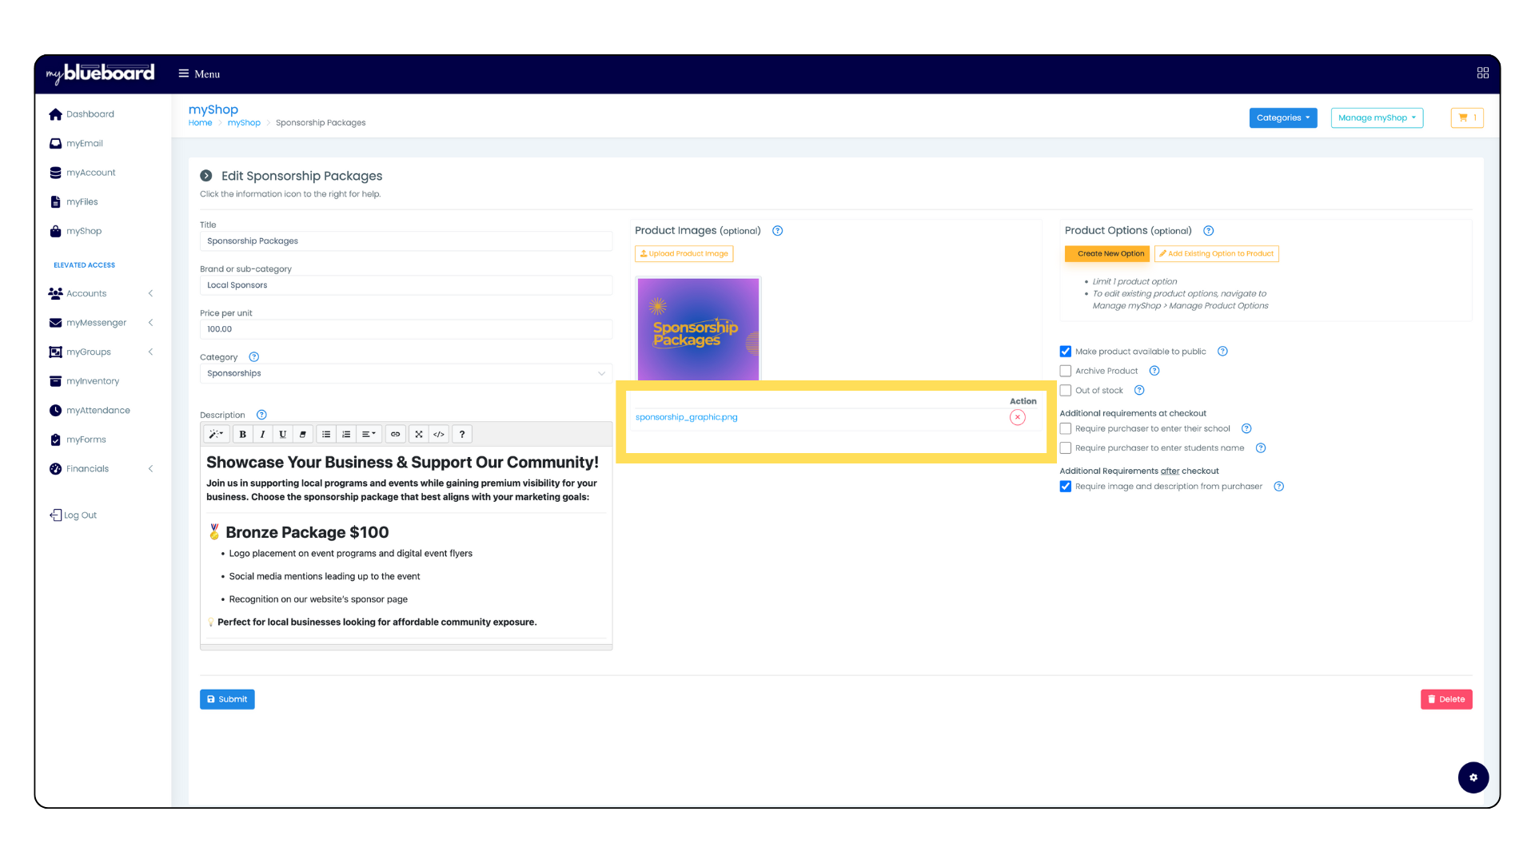This screenshot has height=863, width=1535.
Task: Uncheck Make product available to public
Action: pos(1065,352)
